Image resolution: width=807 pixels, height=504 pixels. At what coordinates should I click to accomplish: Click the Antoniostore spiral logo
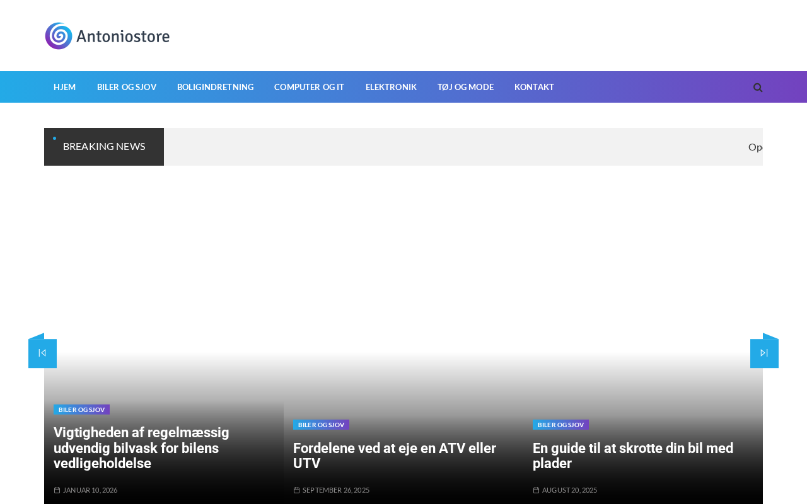click(x=59, y=36)
